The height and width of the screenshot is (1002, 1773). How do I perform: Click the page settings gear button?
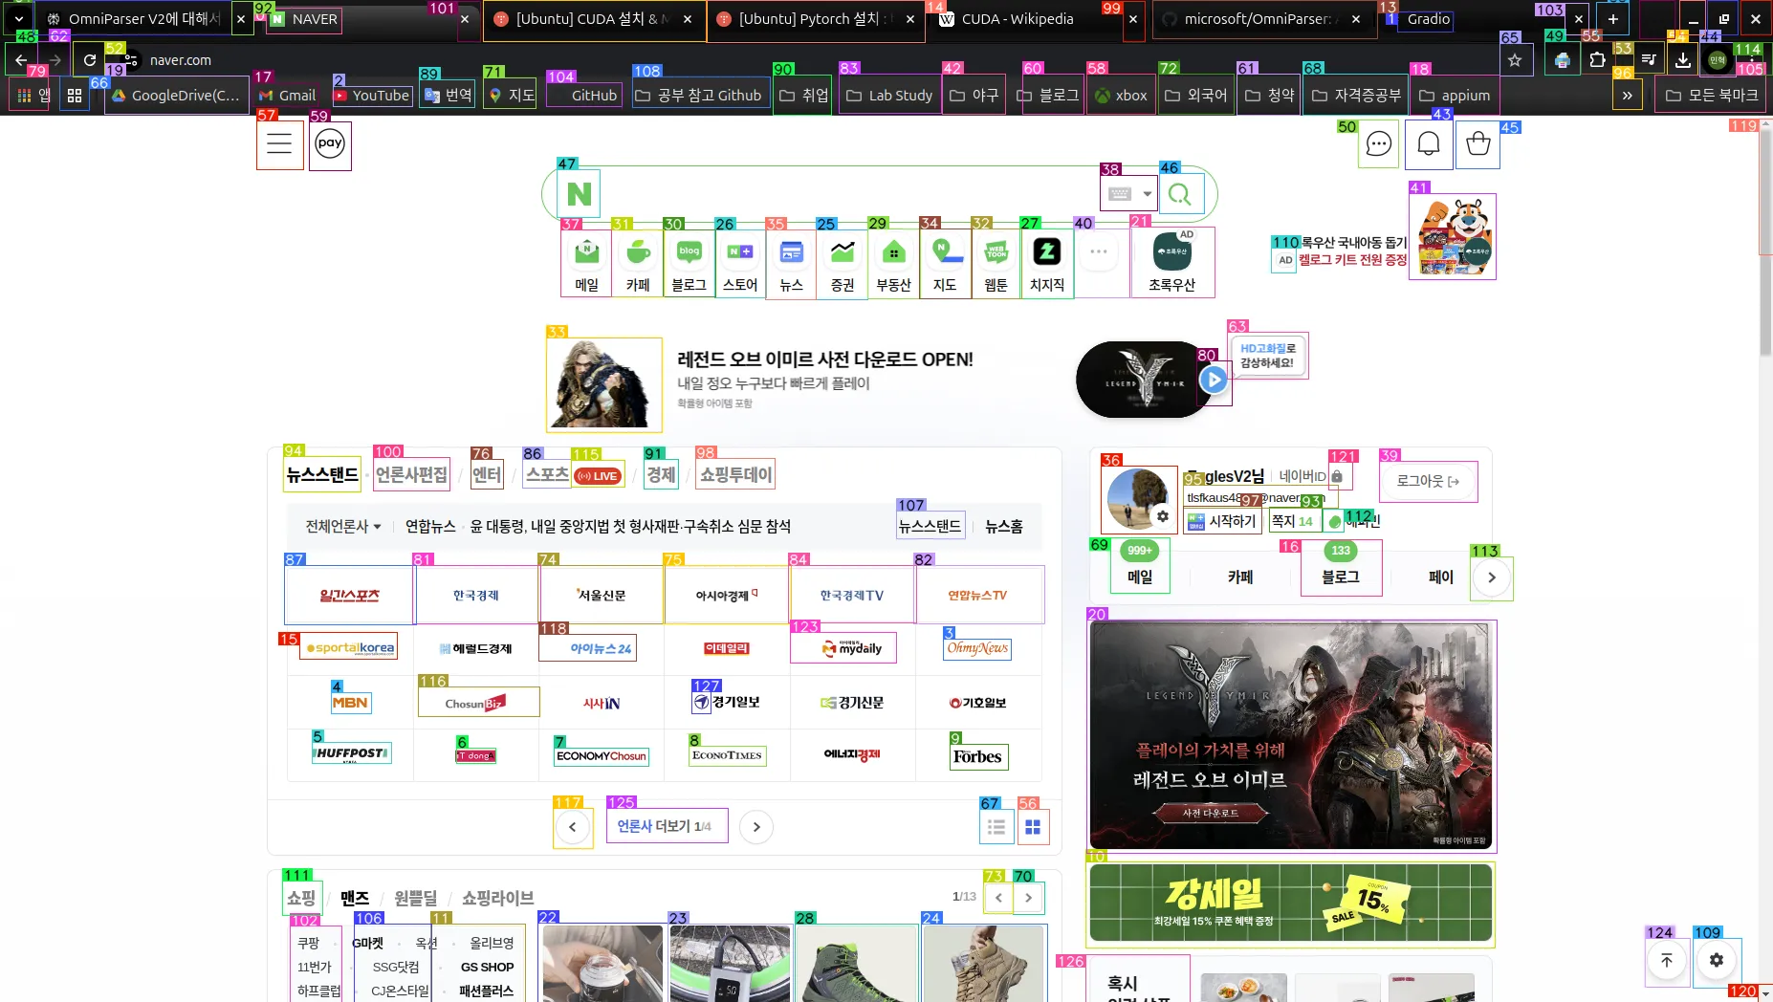(x=1717, y=960)
